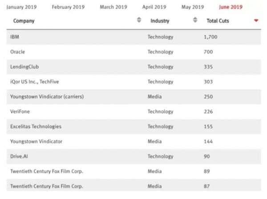Open the March 2019 tab
This screenshot has width=267, height=199.
(x=113, y=7)
